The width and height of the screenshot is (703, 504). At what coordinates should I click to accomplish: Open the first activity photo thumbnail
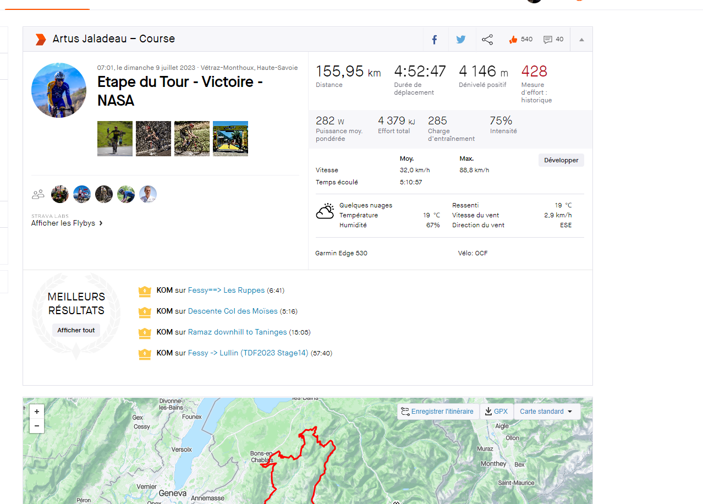115,139
